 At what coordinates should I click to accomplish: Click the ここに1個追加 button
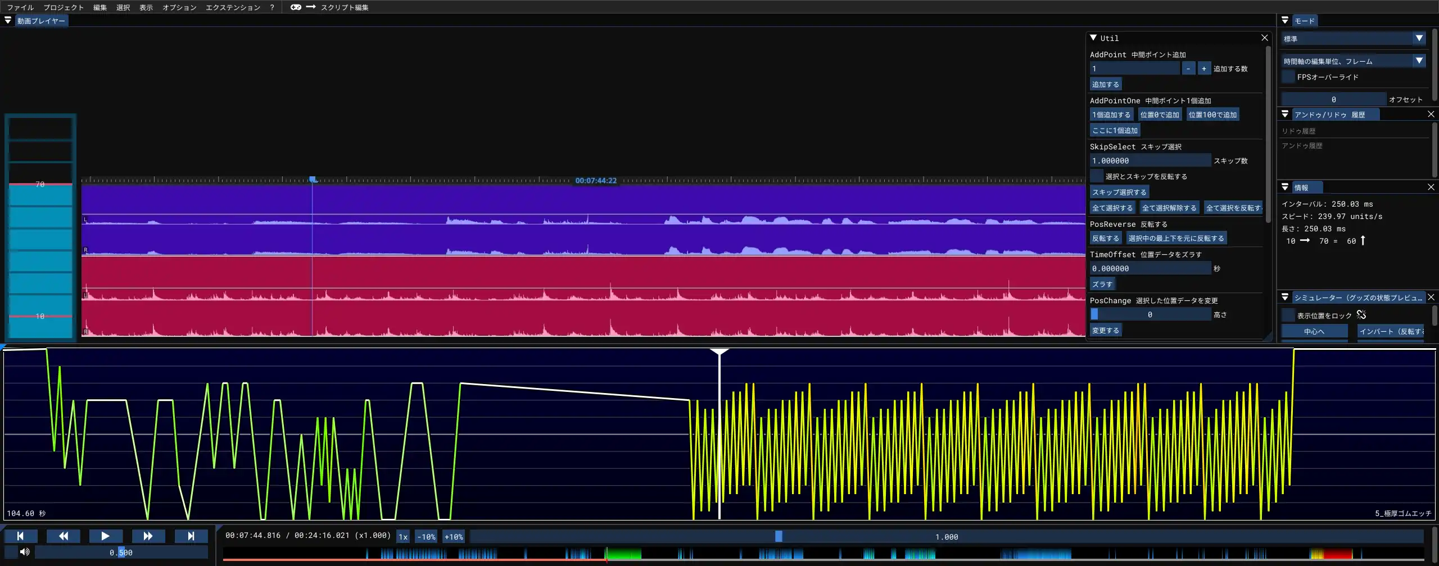point(1115,130)
